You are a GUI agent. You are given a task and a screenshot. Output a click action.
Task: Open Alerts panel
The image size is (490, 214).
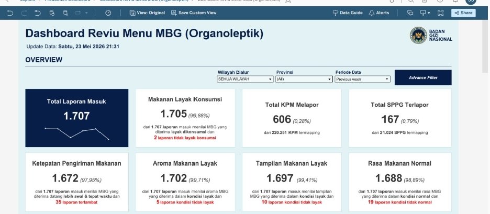(x=378, y=13)
